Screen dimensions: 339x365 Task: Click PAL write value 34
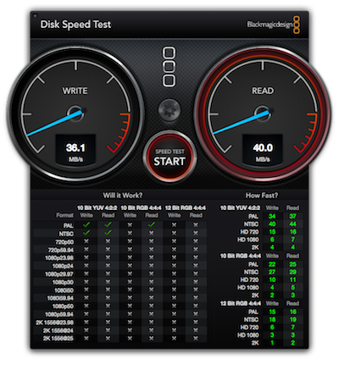click(272, 216)
